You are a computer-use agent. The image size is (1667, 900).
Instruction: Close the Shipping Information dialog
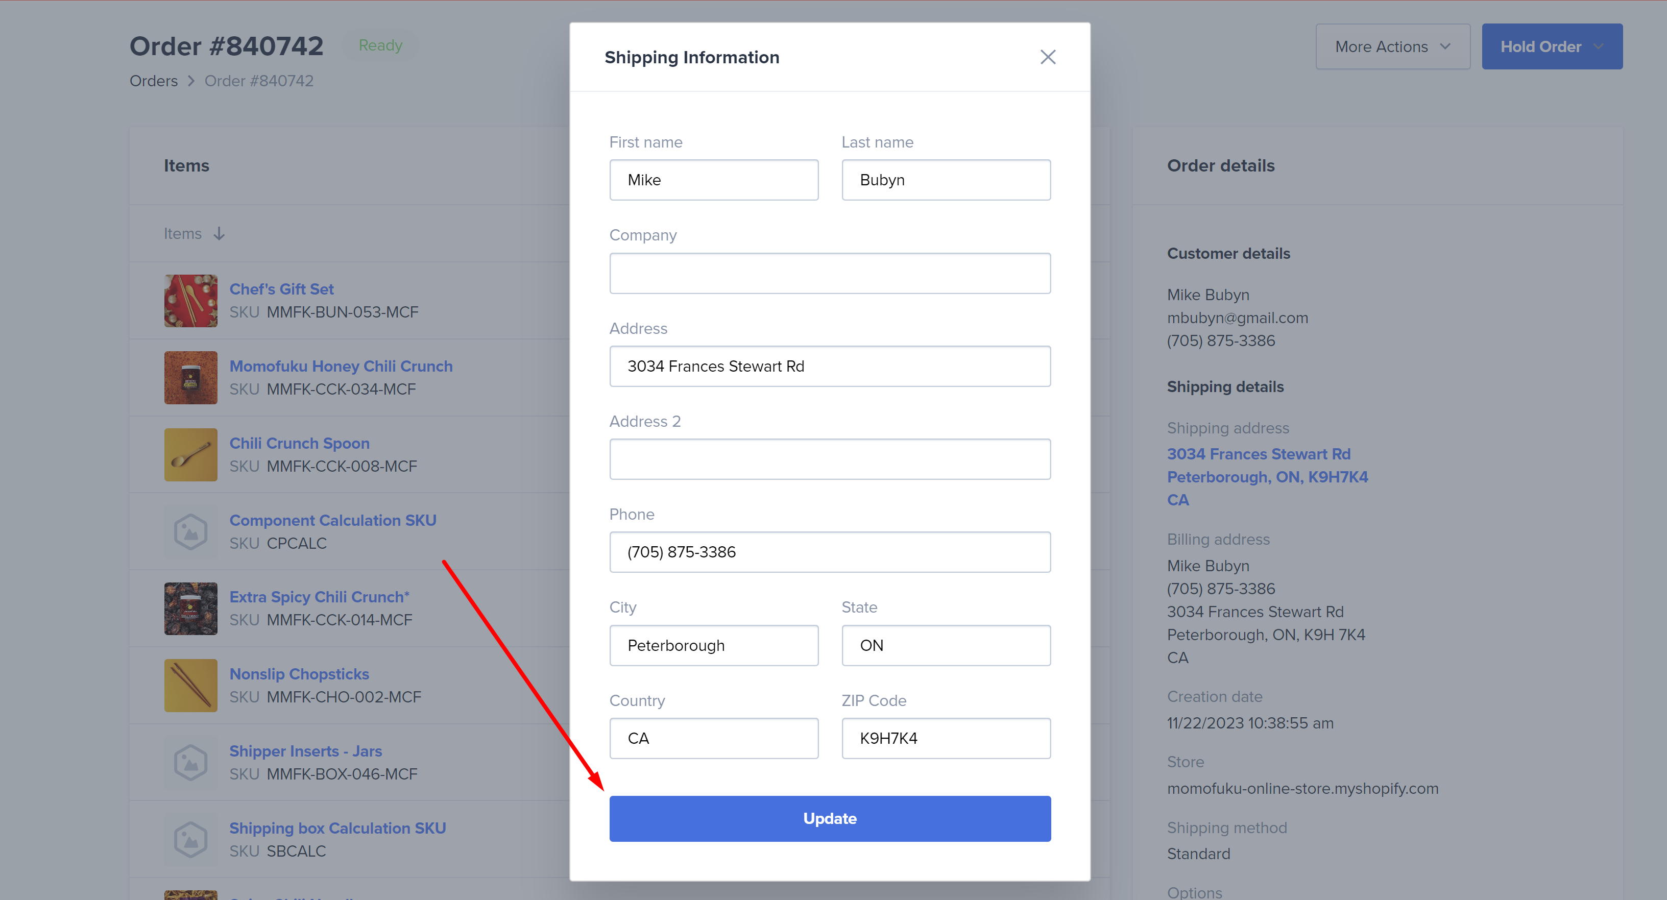1048,57
